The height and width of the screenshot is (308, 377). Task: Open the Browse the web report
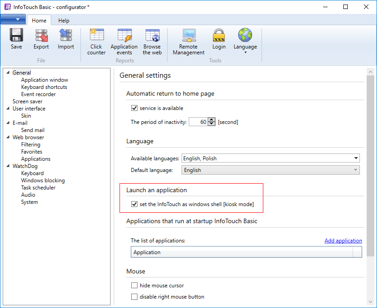[152, 42]
